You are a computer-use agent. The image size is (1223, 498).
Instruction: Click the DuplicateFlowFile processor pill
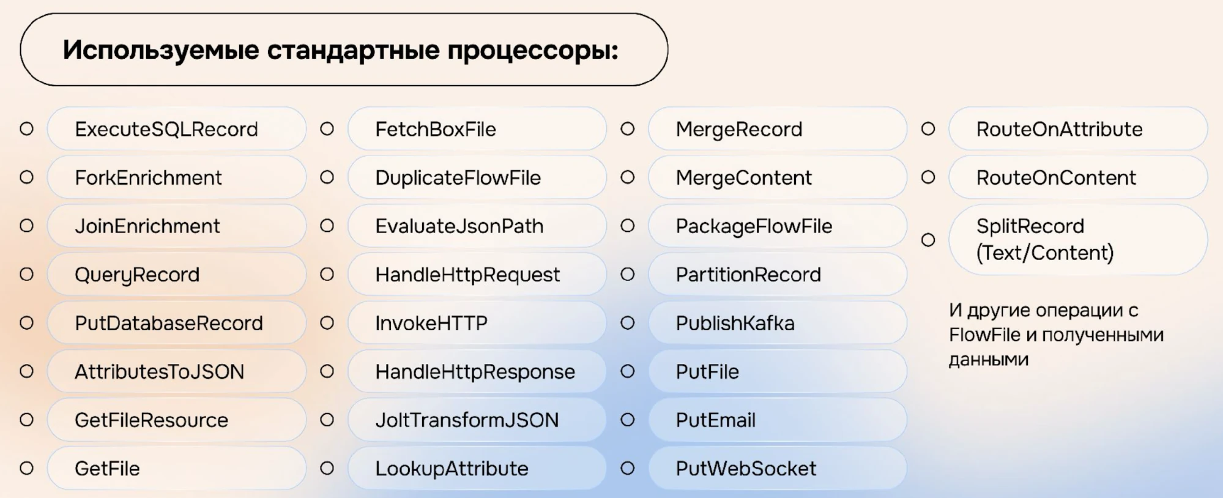click(x=477, y=177)
